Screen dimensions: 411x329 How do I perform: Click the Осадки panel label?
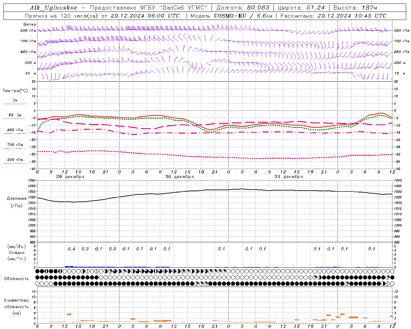tap(17, 253)
